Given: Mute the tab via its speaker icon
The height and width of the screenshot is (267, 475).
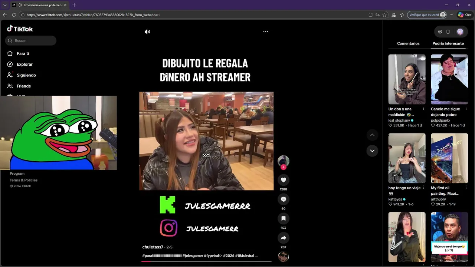Looking at the screenshot, I should pyautogui.click(x=19, y=5).
